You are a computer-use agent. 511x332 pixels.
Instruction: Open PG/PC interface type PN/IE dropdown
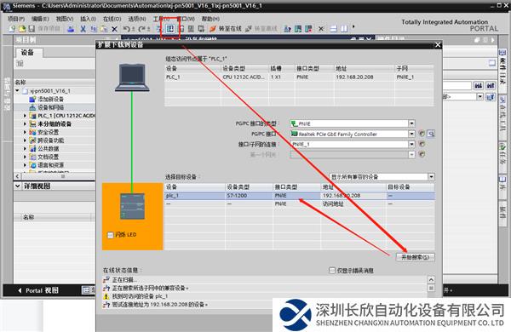point(411,123)
